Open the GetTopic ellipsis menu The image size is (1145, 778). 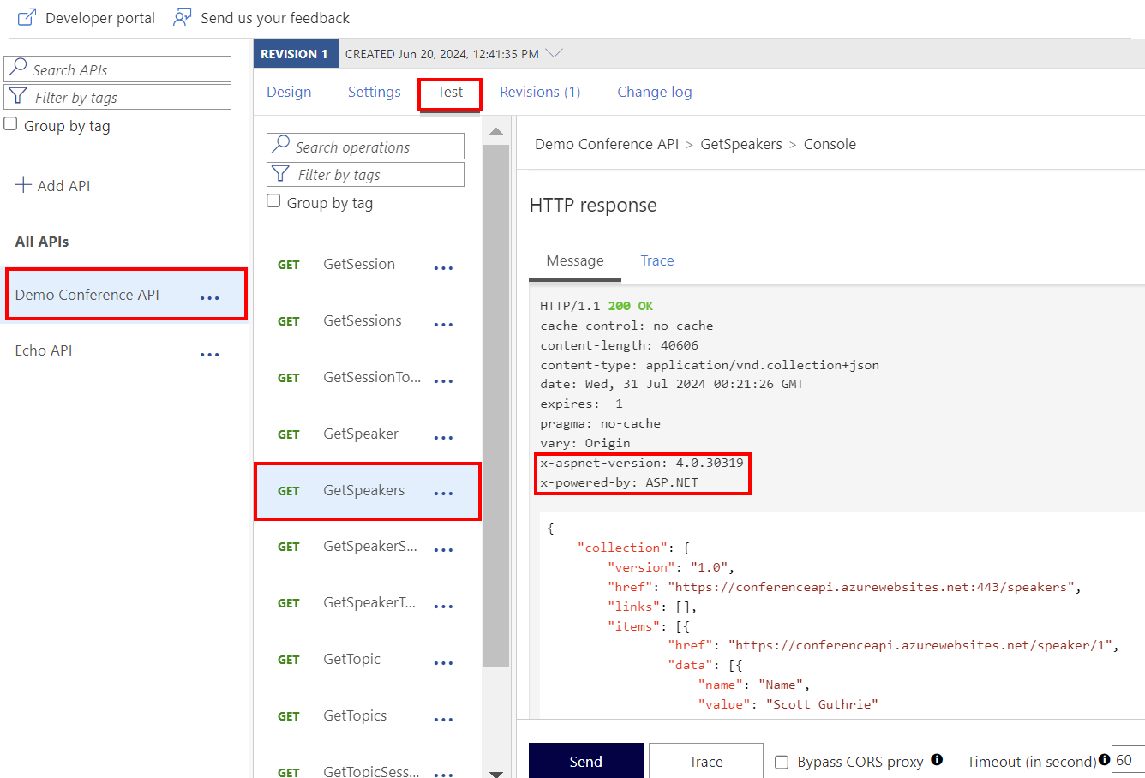point(443,663)
